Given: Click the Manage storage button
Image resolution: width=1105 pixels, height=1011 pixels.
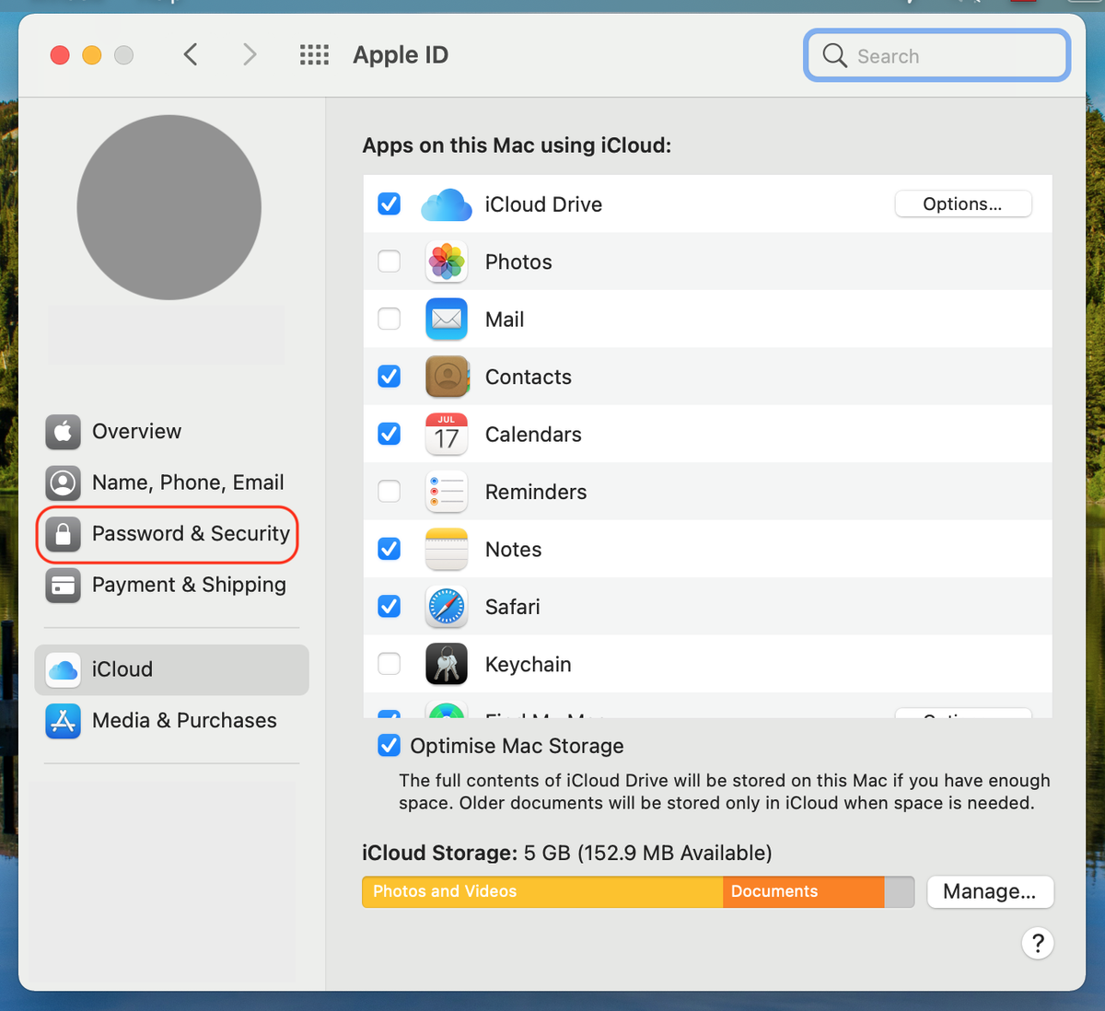Looking at the screenshot, I should (990, 891).
